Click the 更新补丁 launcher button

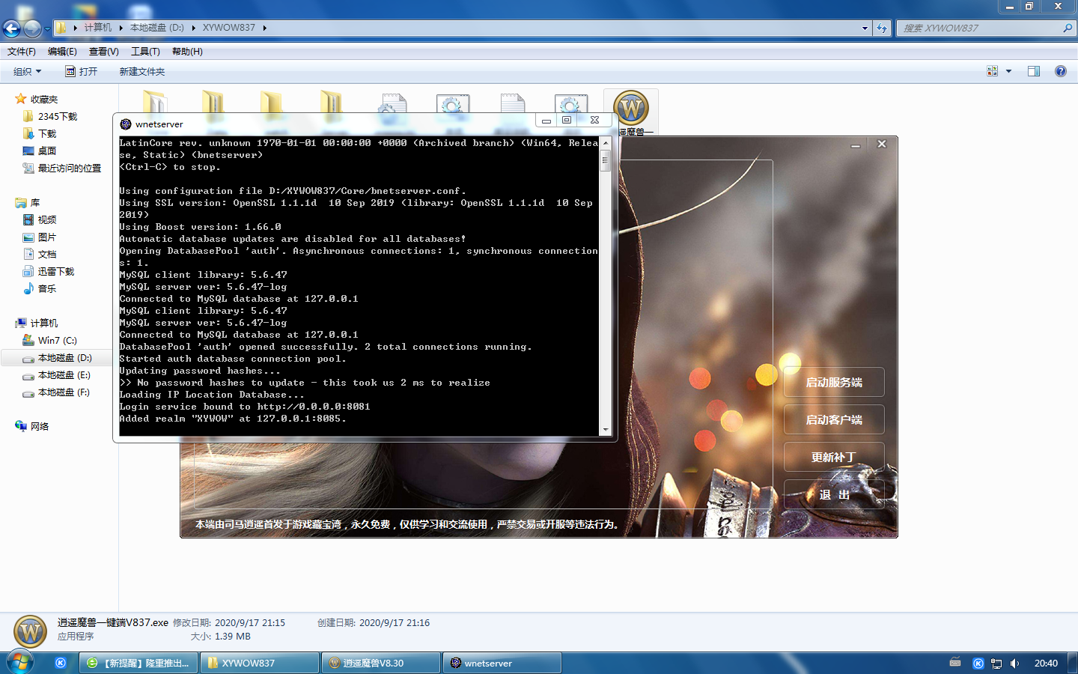(x=834, y=457)
